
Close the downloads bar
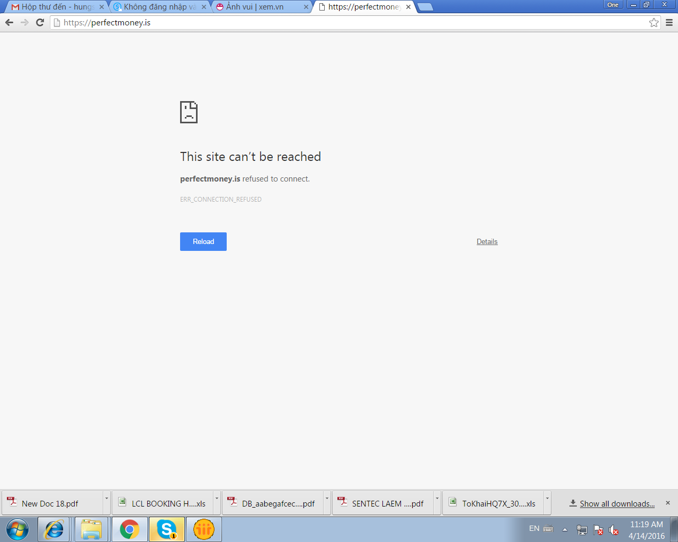pyautogui.click(x=668, y=503)
